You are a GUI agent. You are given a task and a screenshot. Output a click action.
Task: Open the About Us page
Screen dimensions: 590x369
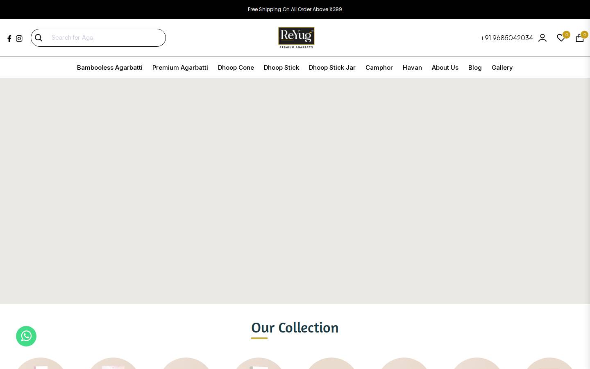click(x=445, y=67)
